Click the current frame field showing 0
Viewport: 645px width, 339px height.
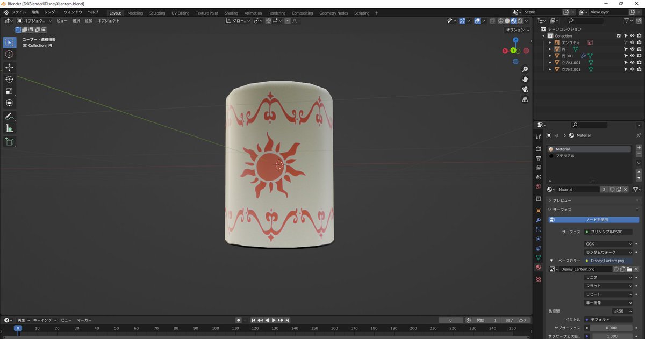coord(450,320)
